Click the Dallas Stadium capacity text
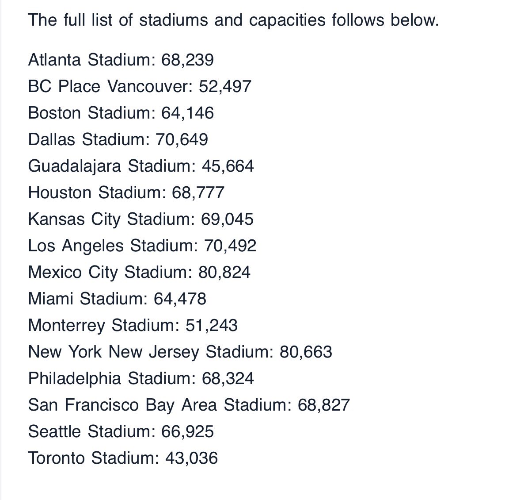This screenshot has width=505, height=500. pos(118,139)
